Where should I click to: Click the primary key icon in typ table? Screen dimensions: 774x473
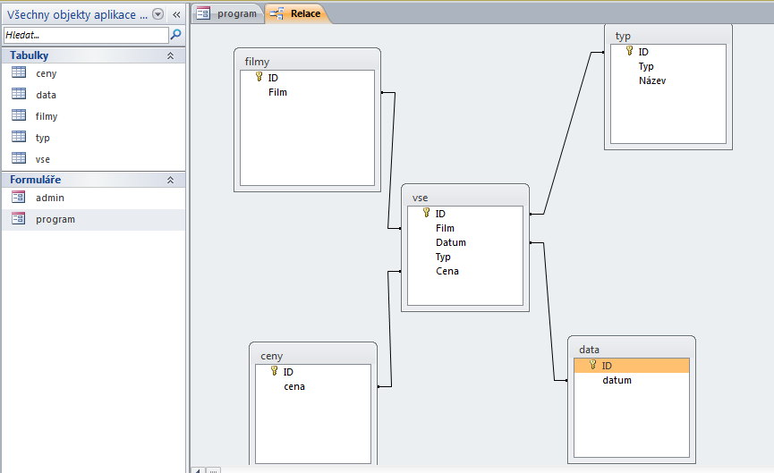(x=629, y=52)
